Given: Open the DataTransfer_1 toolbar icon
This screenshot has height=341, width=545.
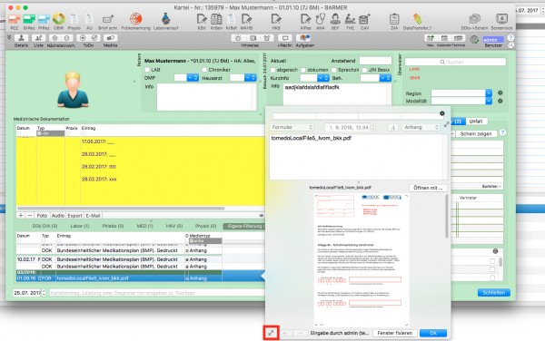Looking at the screenshot, I should (x=417, y=19).
